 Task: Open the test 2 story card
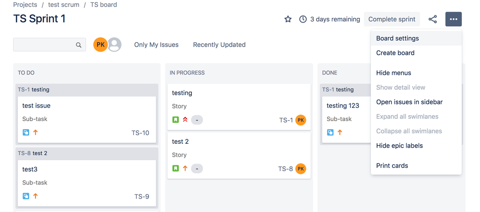coord(239,156)
